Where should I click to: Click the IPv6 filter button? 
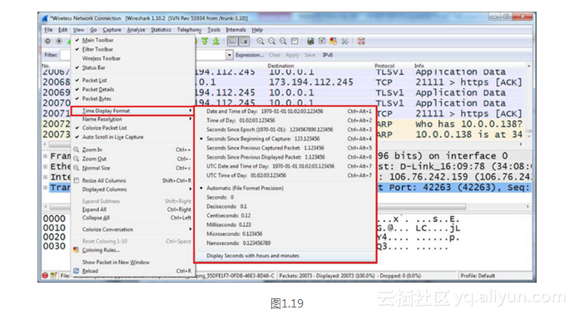[328, 55]
